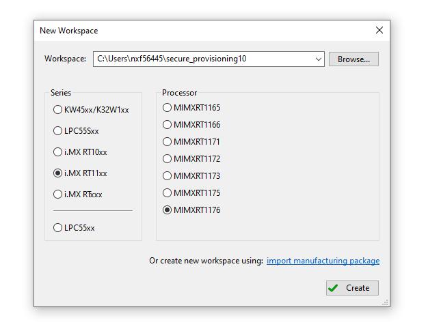Pick the i.MX RTxxx series
Image resolution: width=426 pixels, height=331 pixels.
click(58, 195)
